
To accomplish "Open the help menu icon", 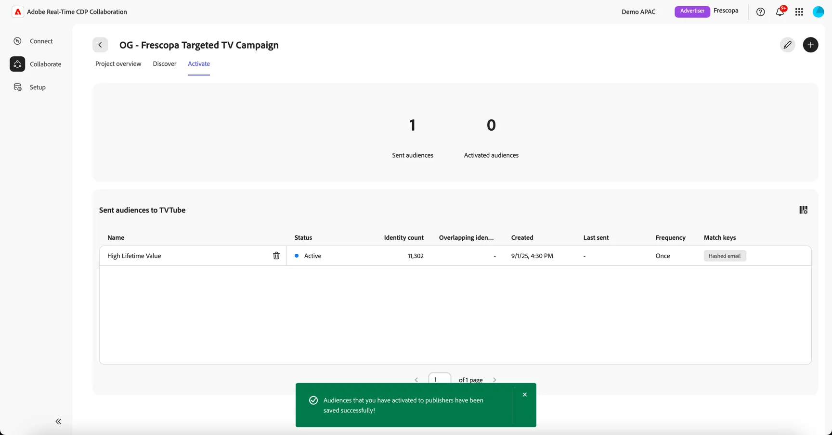I will pyautogui.click(x=761, y=12).
